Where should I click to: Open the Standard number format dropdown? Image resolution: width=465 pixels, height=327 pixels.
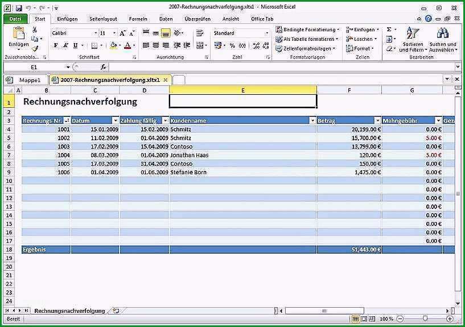coord(266,33)
